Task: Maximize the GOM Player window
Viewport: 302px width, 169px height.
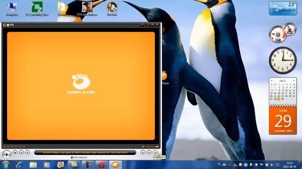Action: [x=152, y=25]
